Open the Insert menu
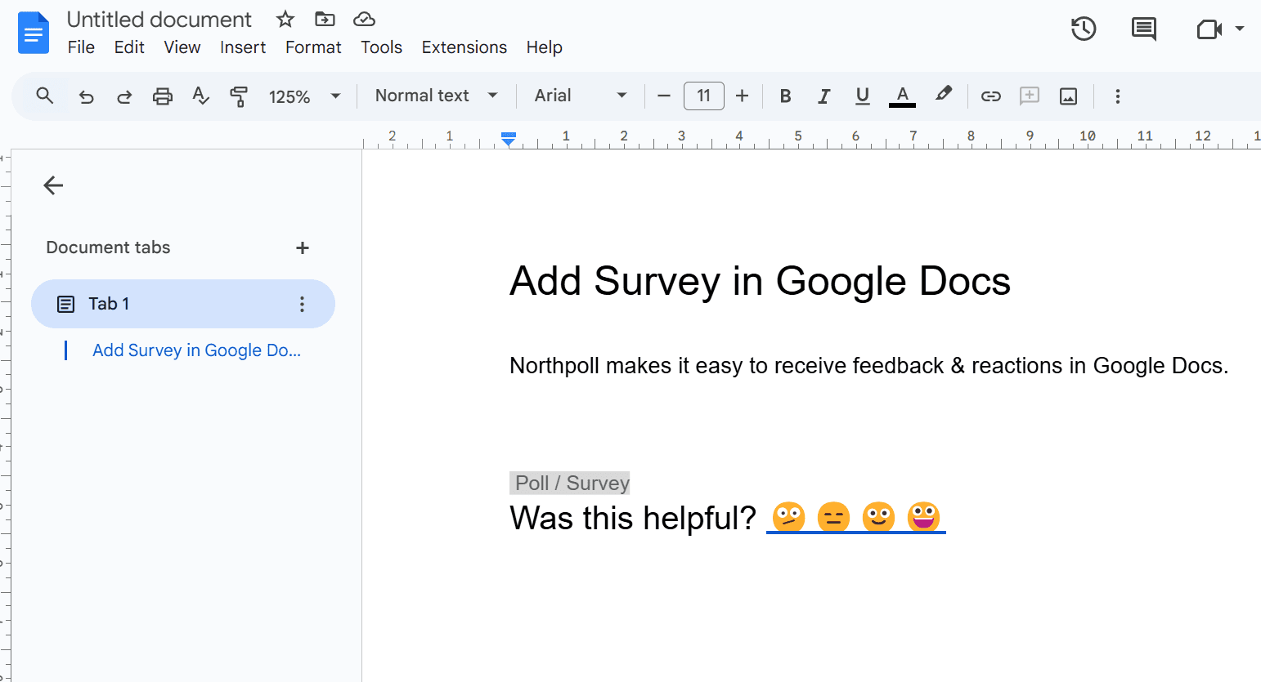1261x682 pixels. (x=243, y=47)
